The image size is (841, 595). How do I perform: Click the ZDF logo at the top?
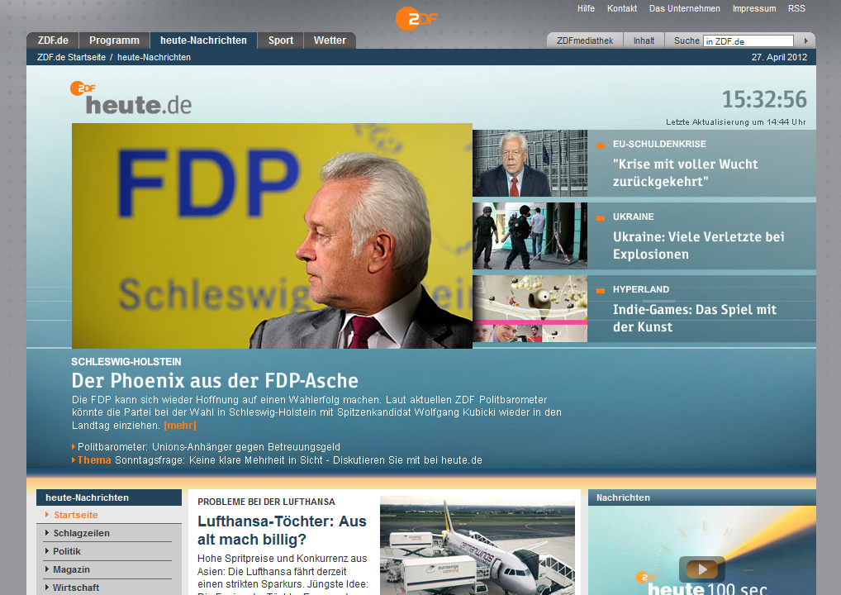pyautogui.click(x=416, y=19)
